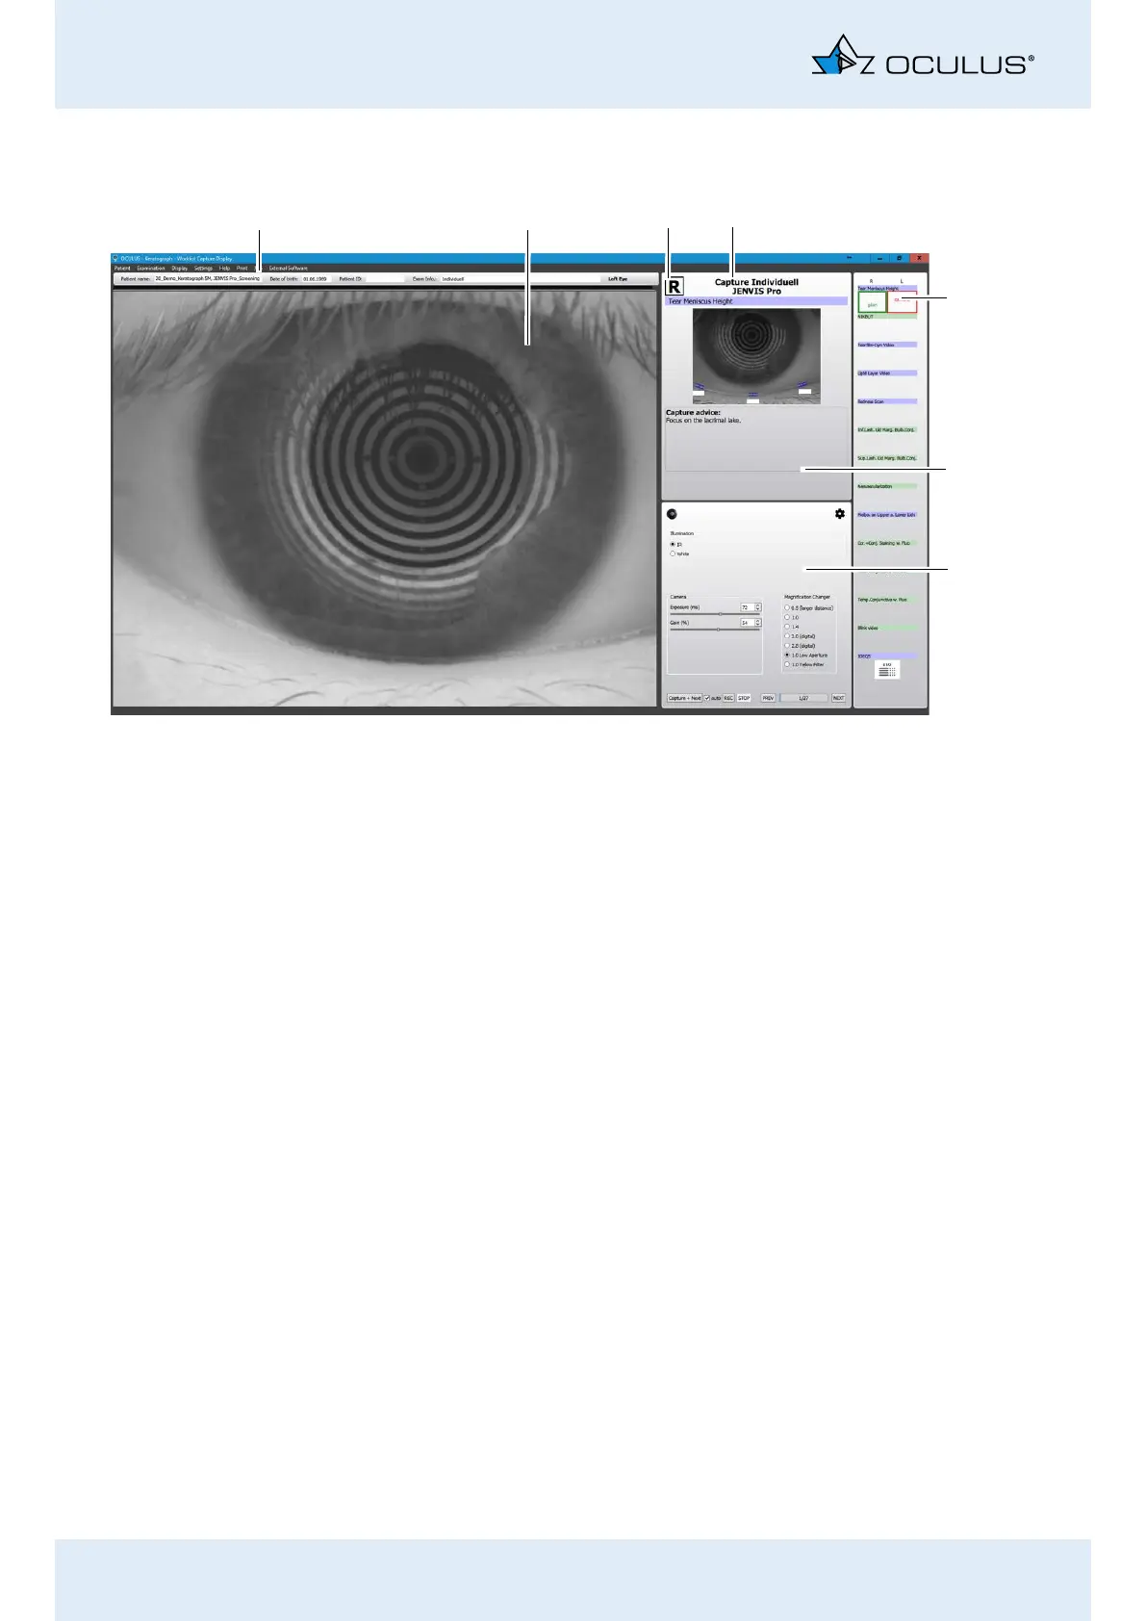Click the Left Eye button
1146x1621 pixels.
[x=617, y=279]
